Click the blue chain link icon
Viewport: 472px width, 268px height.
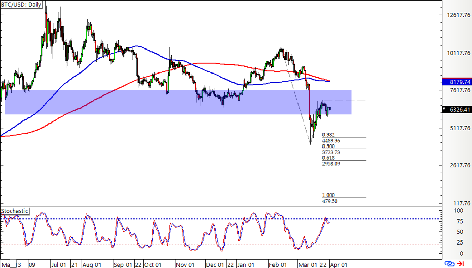point(450,264)
